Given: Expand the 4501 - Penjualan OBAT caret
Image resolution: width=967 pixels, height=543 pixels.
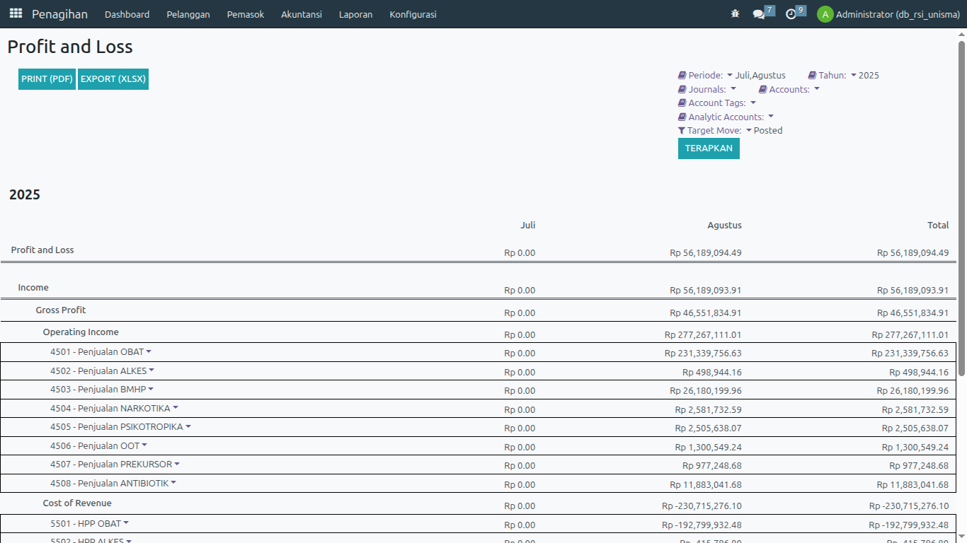Looking at the screenshot, I should tap(149, 351).
